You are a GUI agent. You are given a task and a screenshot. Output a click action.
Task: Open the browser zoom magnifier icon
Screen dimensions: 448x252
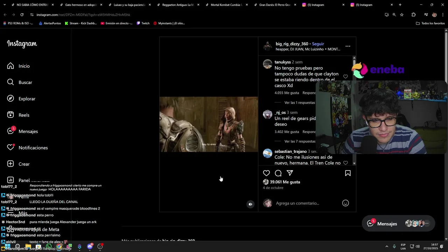coord(394,15)
